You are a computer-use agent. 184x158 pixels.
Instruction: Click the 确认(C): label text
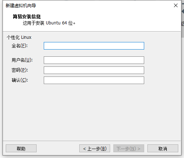pyautogui.click(x=20, y=80)
